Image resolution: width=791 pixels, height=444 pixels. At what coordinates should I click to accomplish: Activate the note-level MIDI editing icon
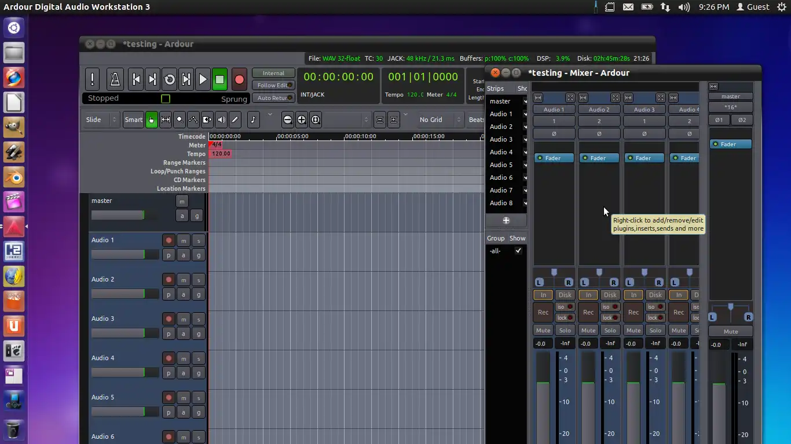(x=253, y=120)
